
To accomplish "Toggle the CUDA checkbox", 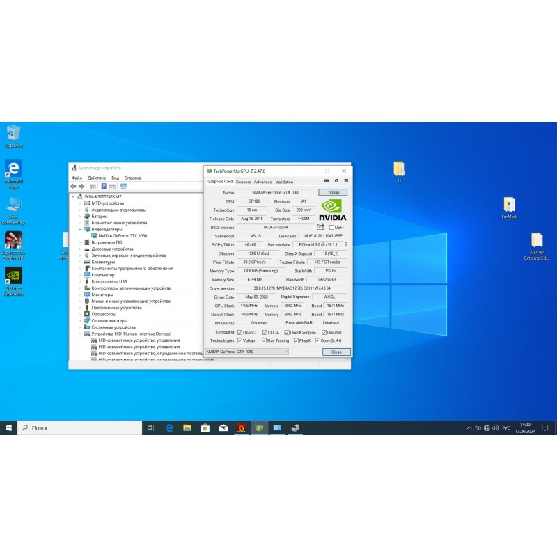I will pos(265,333).
